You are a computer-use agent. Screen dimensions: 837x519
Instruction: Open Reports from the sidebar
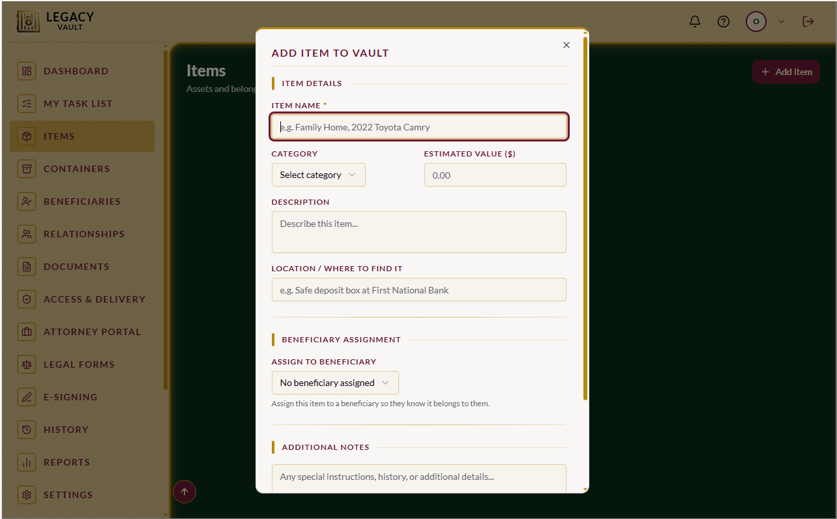[82, 462]
